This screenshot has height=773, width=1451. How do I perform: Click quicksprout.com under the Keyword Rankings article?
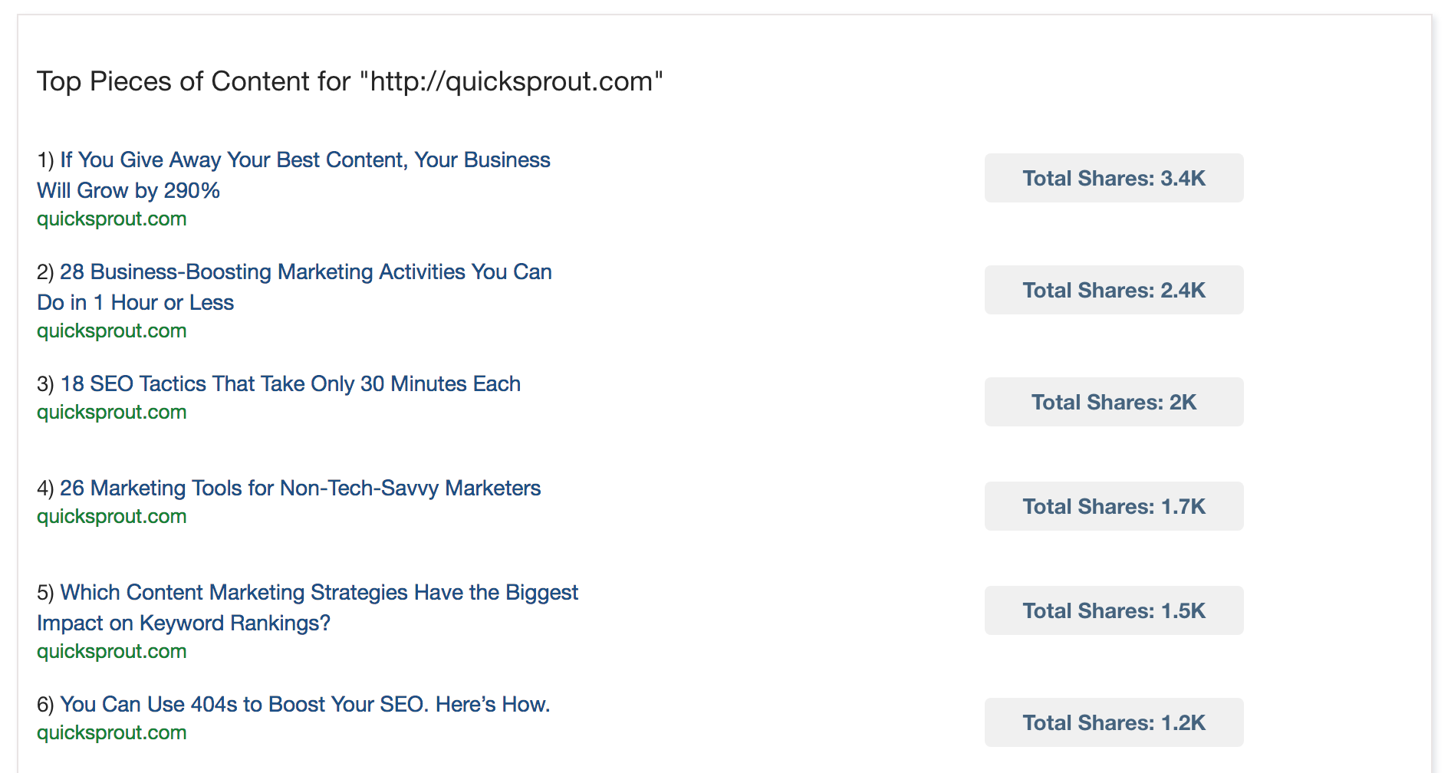[112, 652]
